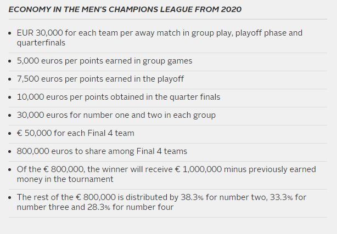337x234 pixels.
Task: Select '5,000 euros per points' group games line
Action: point(104,61)
